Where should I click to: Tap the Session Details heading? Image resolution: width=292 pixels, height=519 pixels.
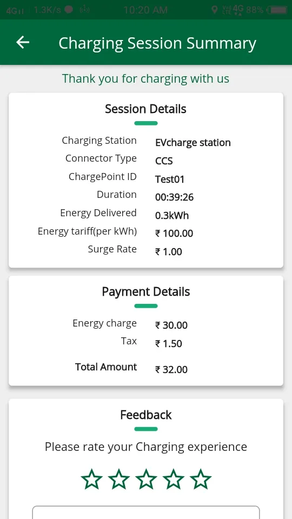click(x=145, y=109)
